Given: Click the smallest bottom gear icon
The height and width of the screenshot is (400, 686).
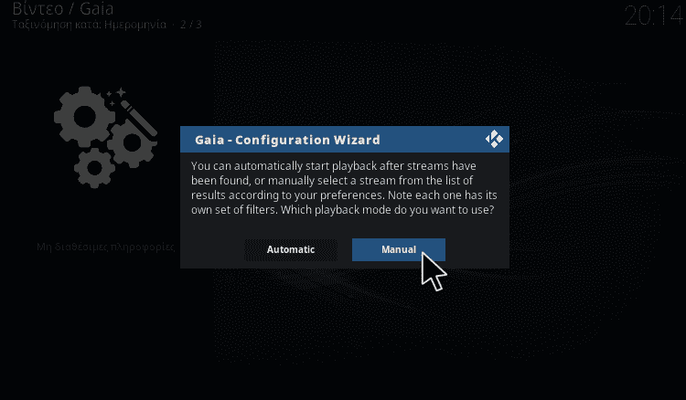Looking at the screenshot, I should coord(94,168).
